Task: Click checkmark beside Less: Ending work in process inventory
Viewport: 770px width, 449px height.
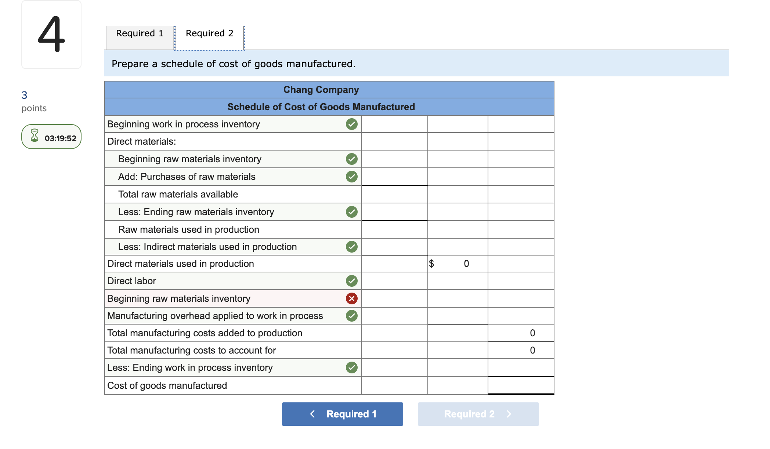Action: click(351, 367)
